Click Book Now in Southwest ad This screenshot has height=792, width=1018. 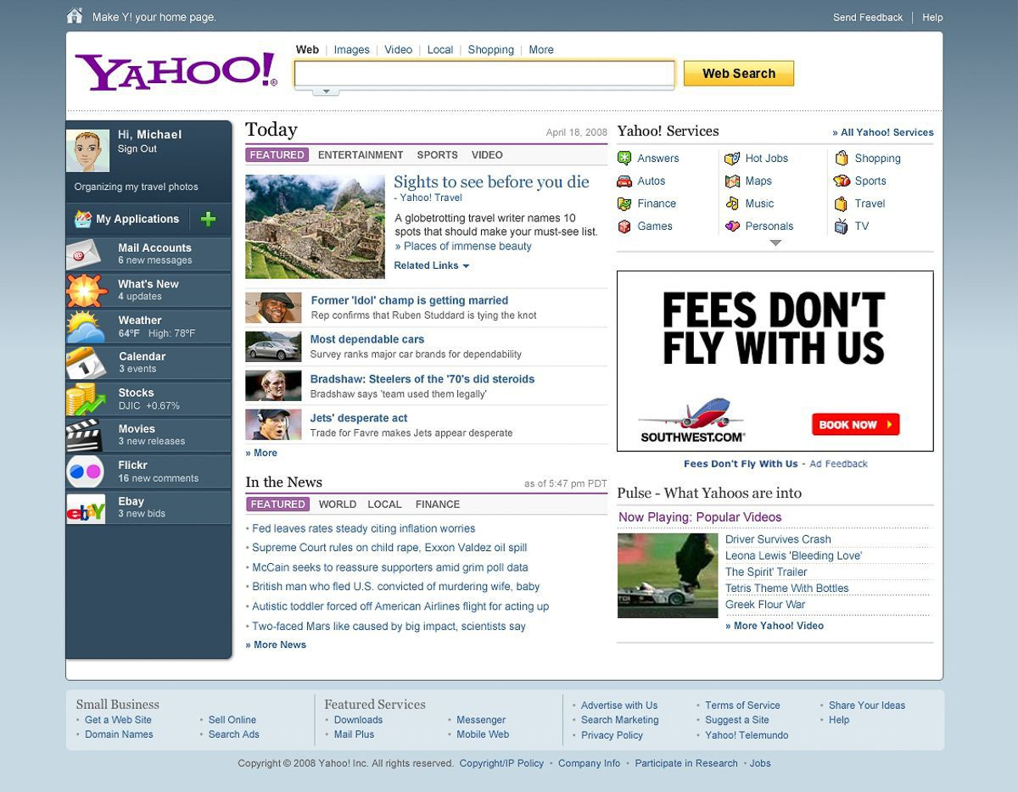coord(855,425)
